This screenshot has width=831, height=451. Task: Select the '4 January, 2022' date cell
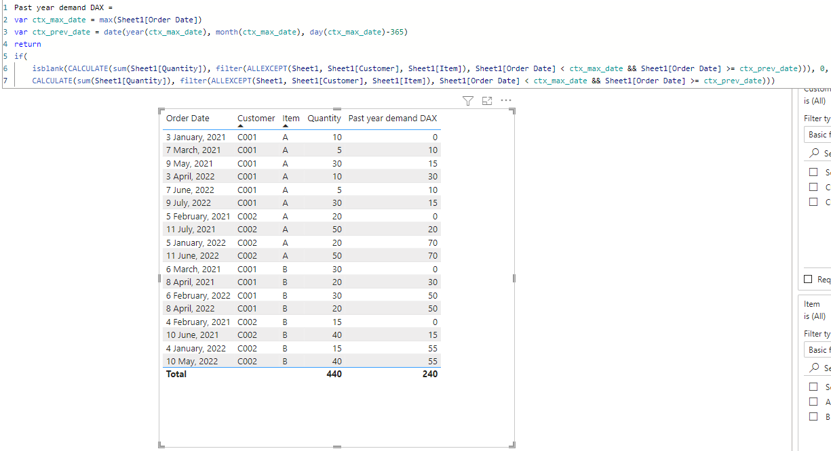coord(196,348)
